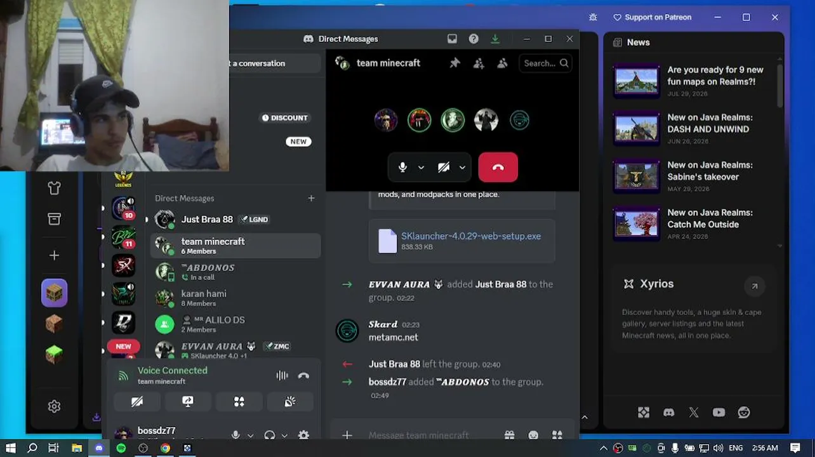This screenshot has height=457, width=815.
Task: Open the soundboard from the voice panel
Action: click(290, 401)
